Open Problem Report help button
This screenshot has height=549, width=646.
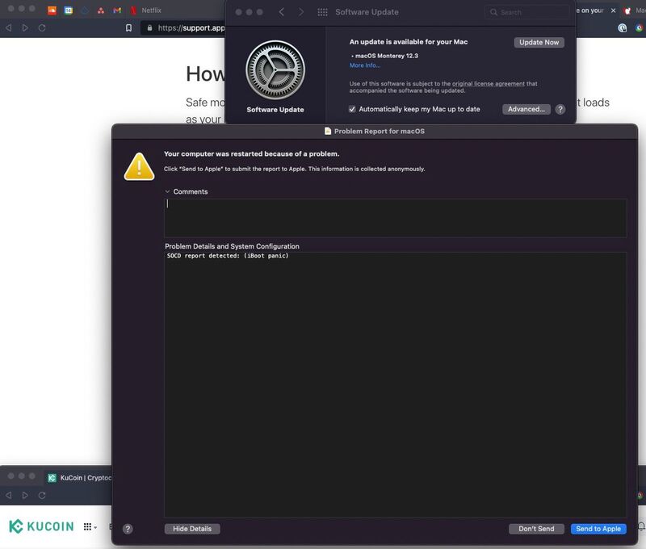coord(128,529)
